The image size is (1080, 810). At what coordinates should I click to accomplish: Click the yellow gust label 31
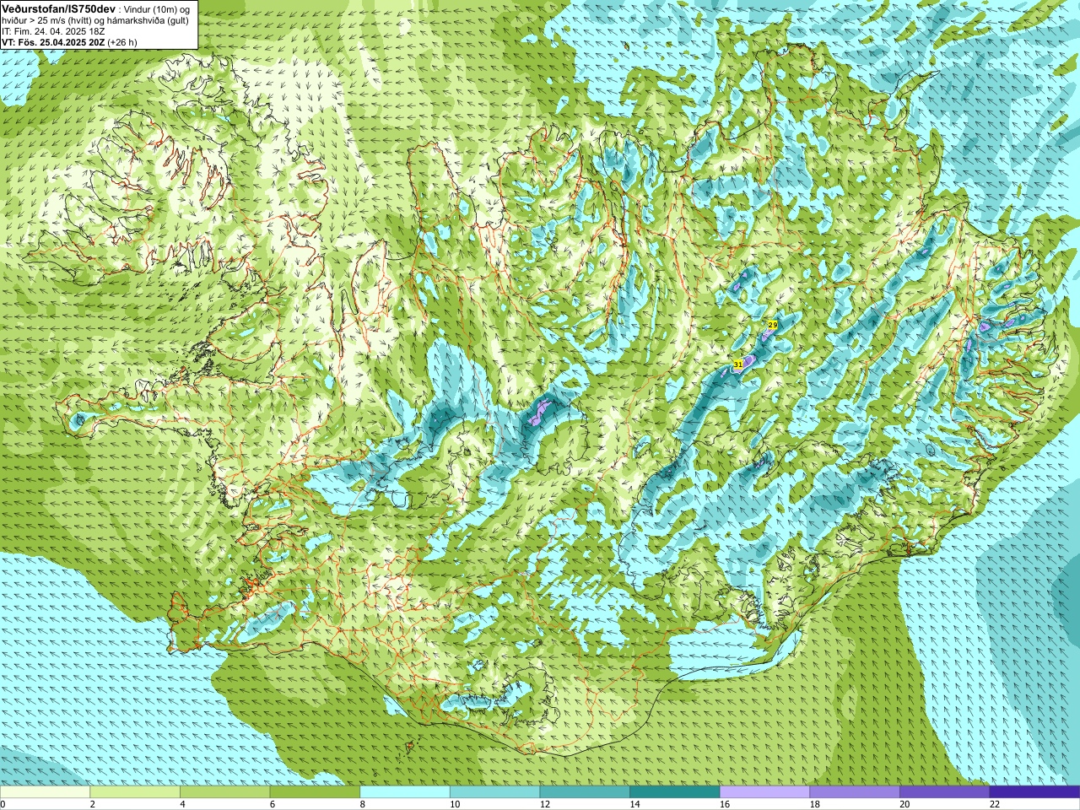click(738, 364)
